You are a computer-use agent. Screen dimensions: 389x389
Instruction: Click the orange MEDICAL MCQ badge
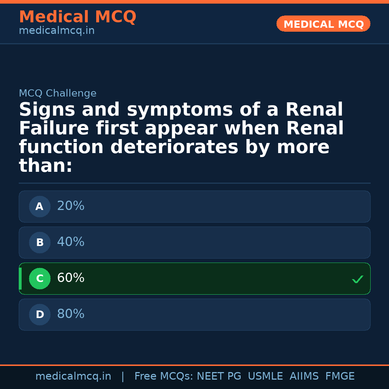323,24
